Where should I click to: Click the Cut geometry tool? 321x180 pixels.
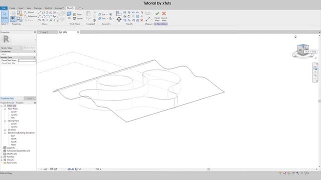[102, 14]
